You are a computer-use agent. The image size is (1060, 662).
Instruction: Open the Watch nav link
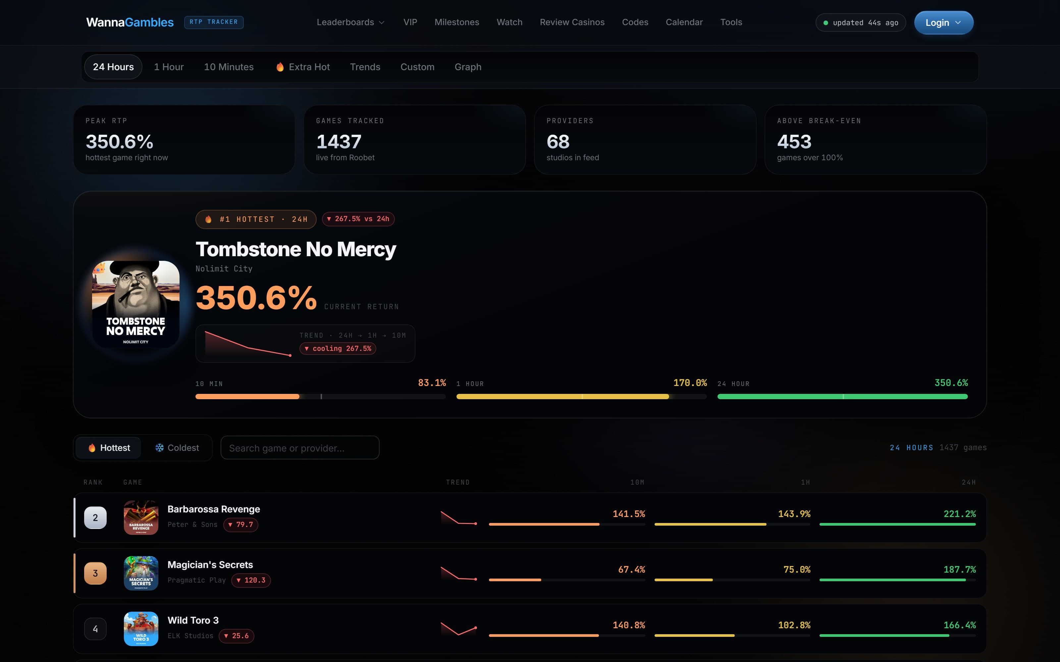point(509,22)
